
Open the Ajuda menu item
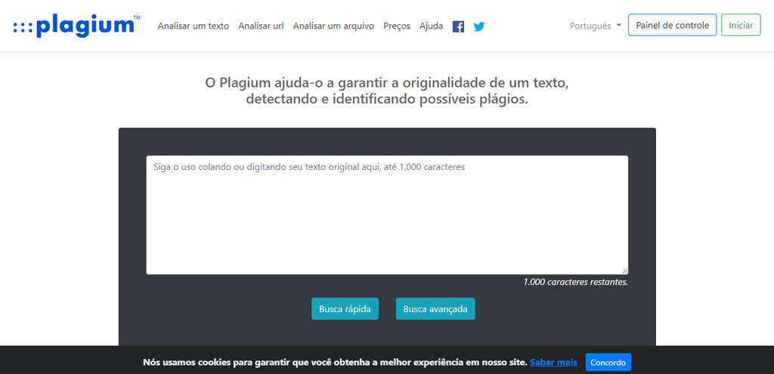coord(432,26)
